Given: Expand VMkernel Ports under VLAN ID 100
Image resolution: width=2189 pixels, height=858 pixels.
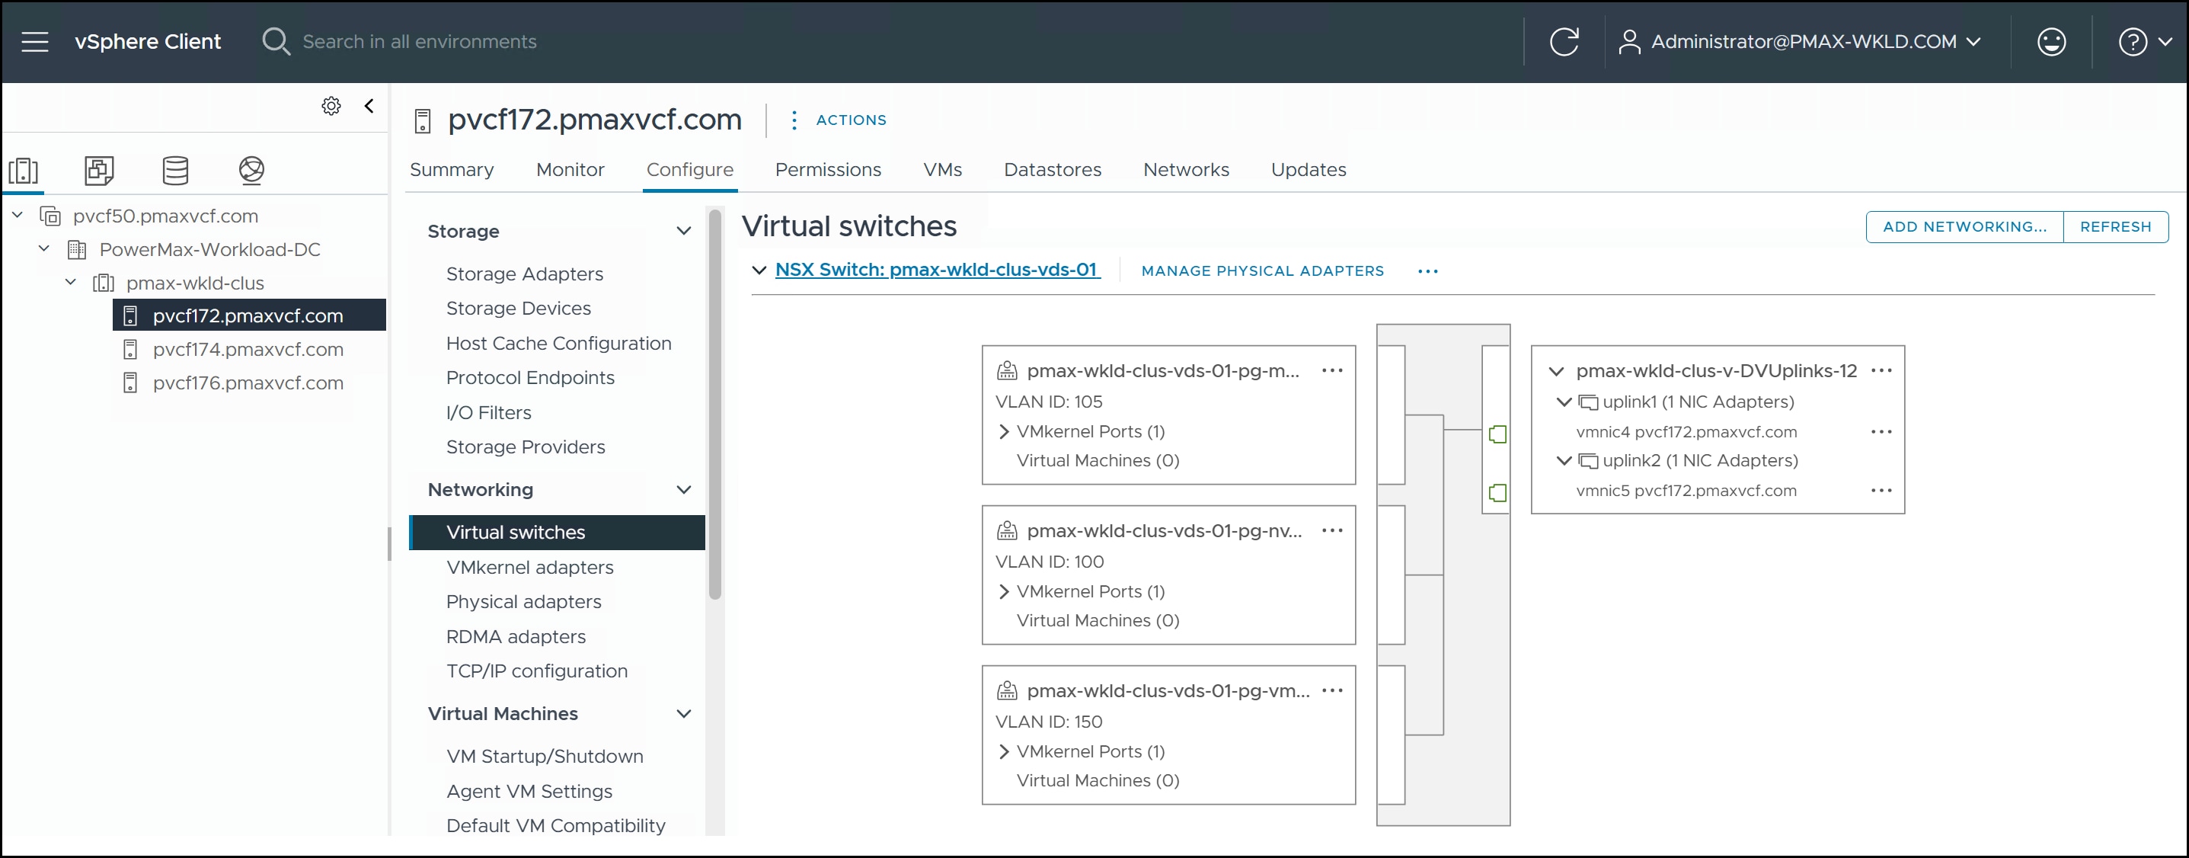Looking at the screenshot, I should click(x=1004, y=592).
